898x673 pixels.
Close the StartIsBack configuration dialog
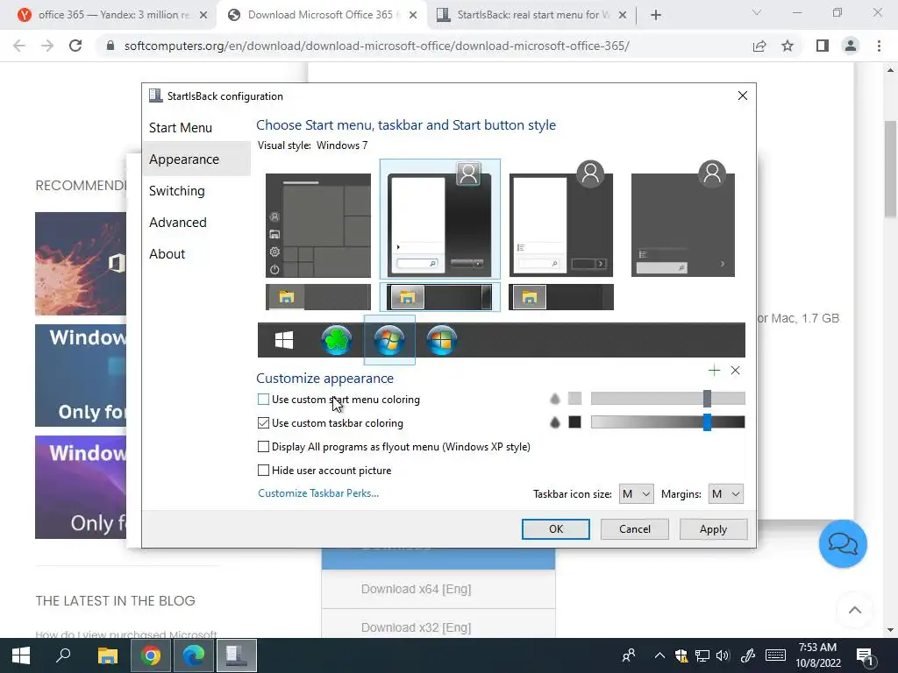click(742, 96)
